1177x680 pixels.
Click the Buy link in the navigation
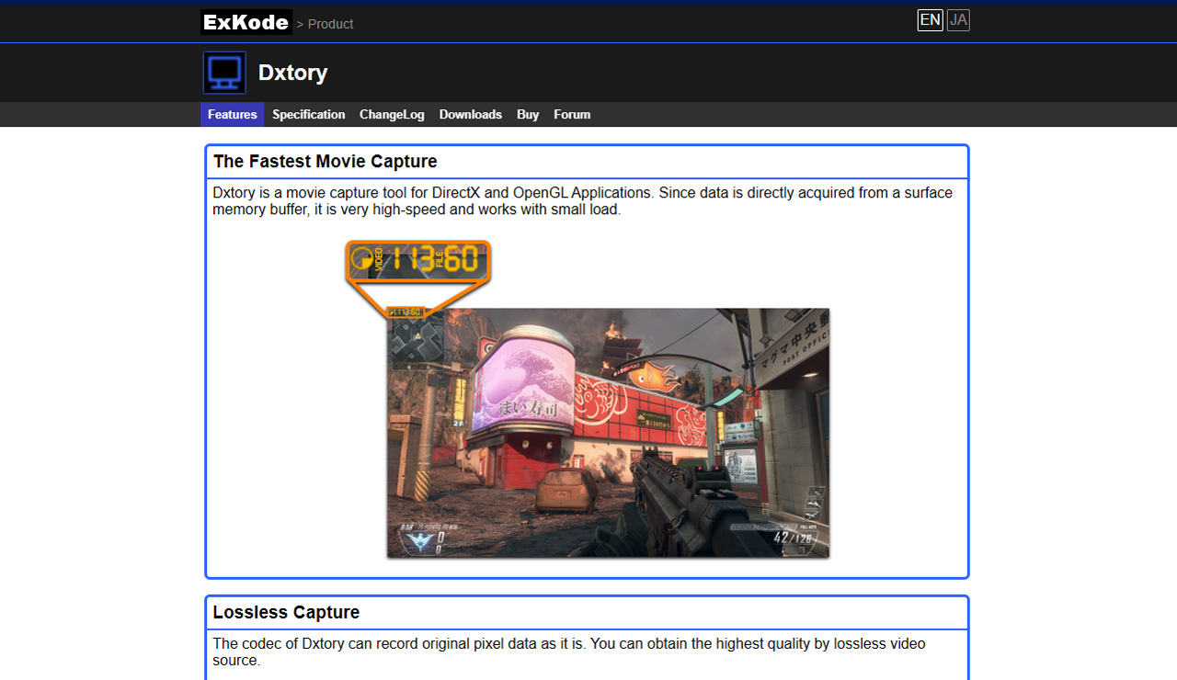pos(528,115)
